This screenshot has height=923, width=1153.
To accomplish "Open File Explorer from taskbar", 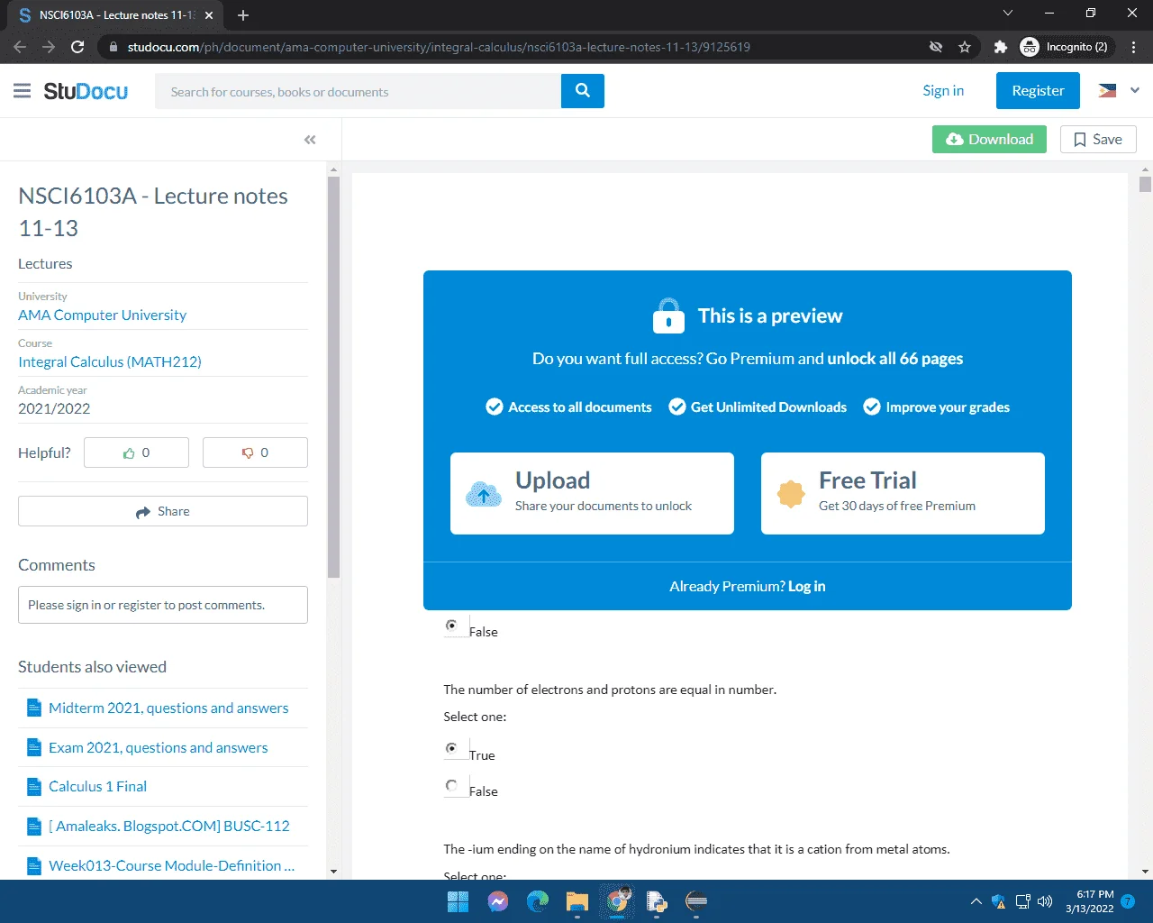I will click(x=577, y=901).
